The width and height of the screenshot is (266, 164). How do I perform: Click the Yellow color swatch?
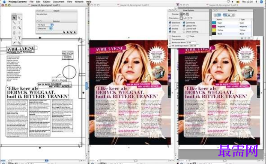click(x=214, y=30)
